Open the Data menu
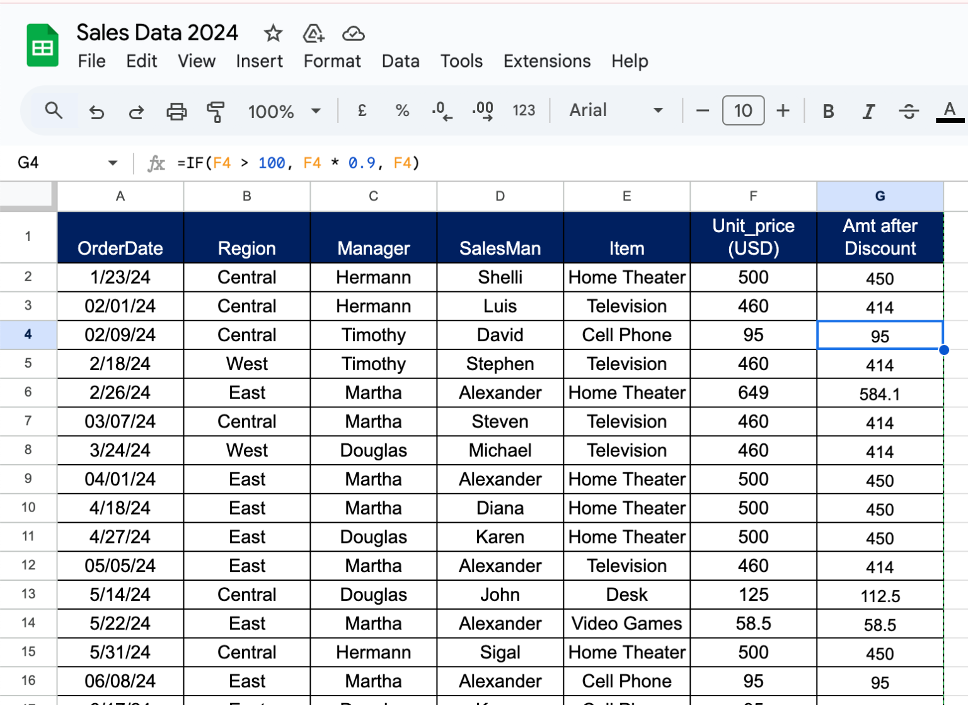This screenshot has height=705, width=968. 400,61
